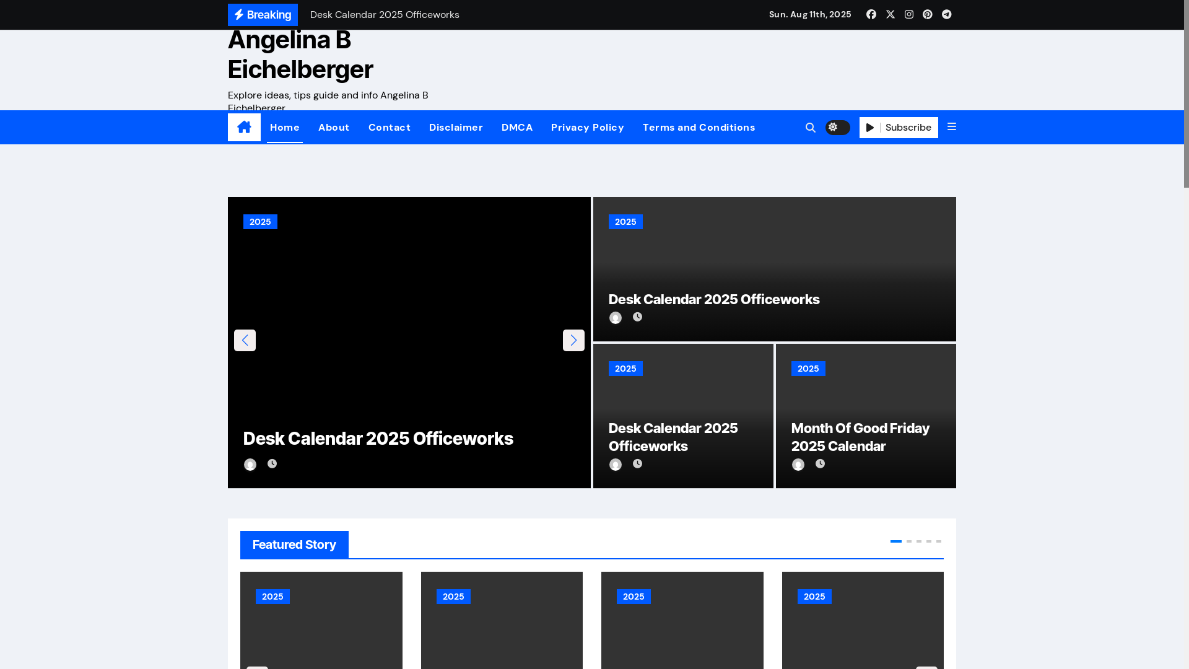This screenshot has height=669, width=1189.
Task: Open breaking news Desk Calendar 2025 Officeworks
Action: click(x=385, y=15)
